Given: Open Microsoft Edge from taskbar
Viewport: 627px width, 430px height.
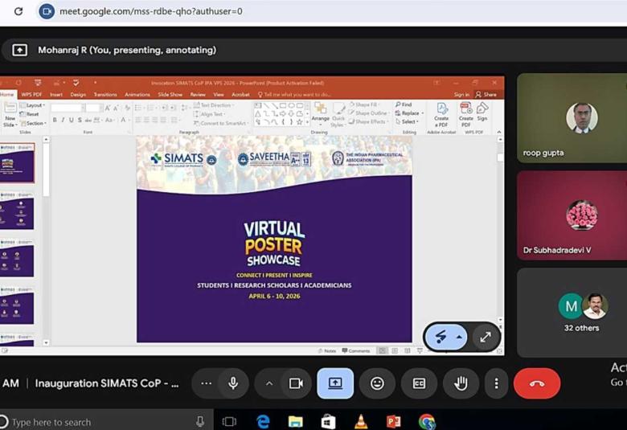Looking at the screenshot, I should coord(263,421).
